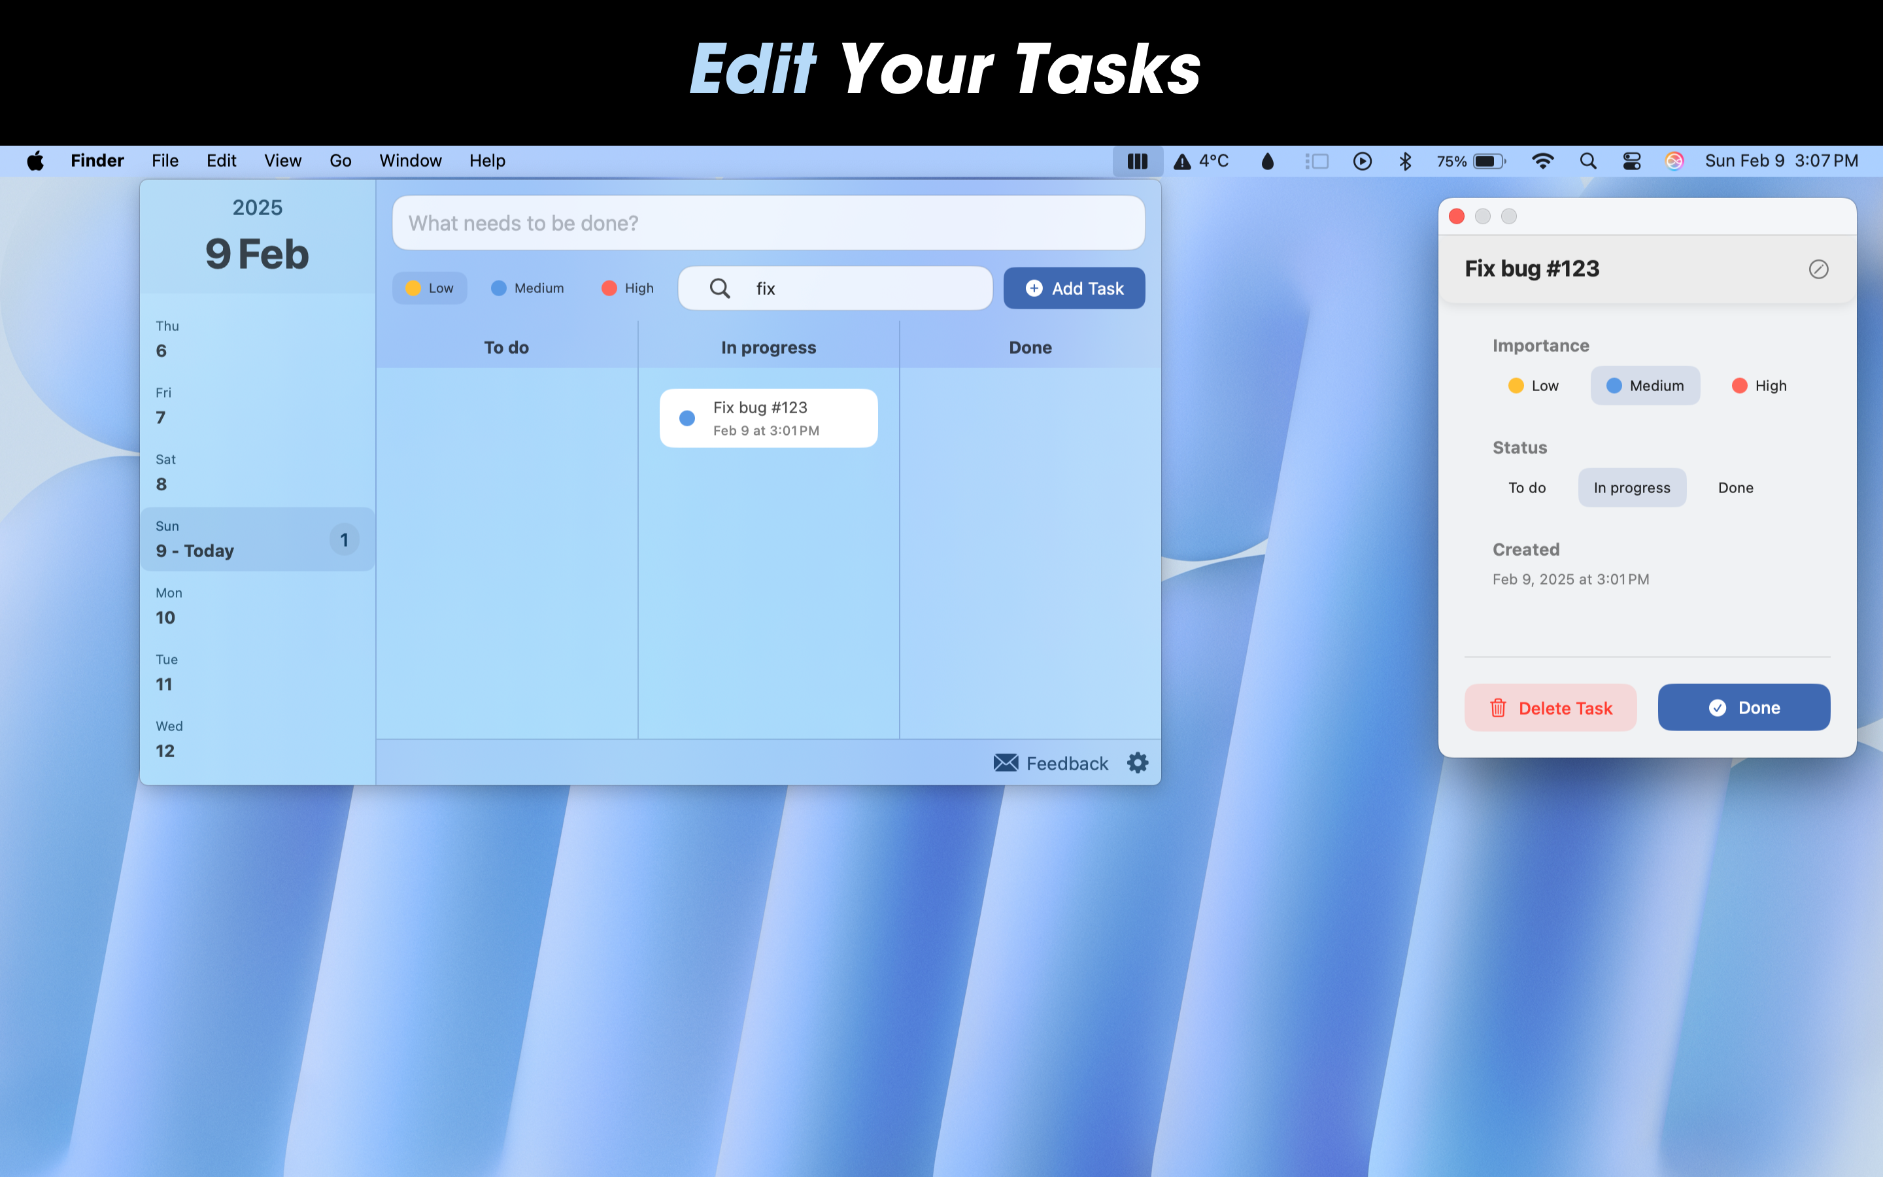This screenshot has height=1177, width=1883.
Task: Launch Siri from the menu bar
Action: pos(1674,161)
